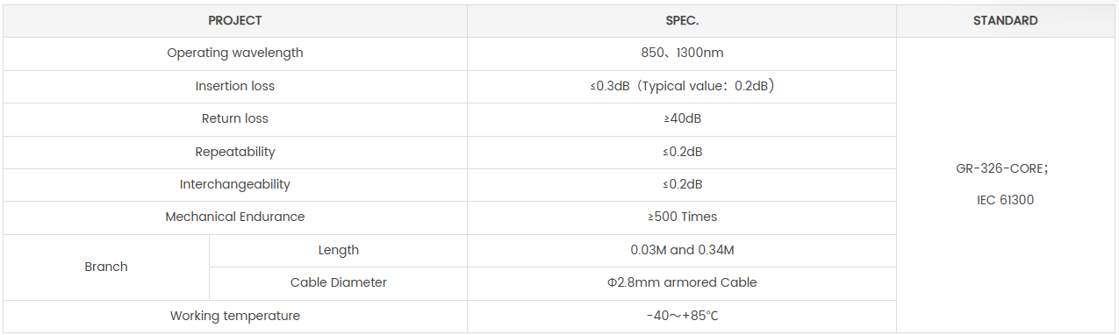The image size is (1119, 335).
Task: Select the Repeatability row label
Action: coord(235,152)
